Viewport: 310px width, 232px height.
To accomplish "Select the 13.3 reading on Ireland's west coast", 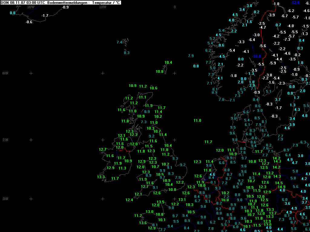I will click(x=101, y=177).
